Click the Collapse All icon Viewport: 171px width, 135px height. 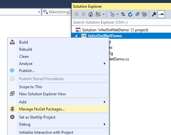pyautogui.click(x=137, y=14)
